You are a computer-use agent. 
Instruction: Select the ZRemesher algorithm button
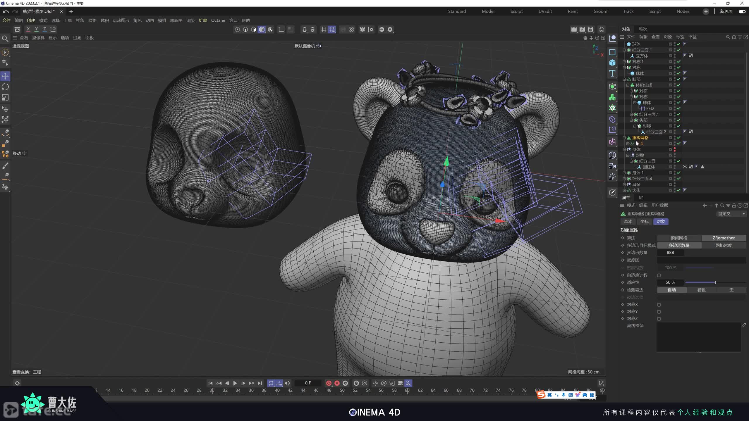pos(723,238)
